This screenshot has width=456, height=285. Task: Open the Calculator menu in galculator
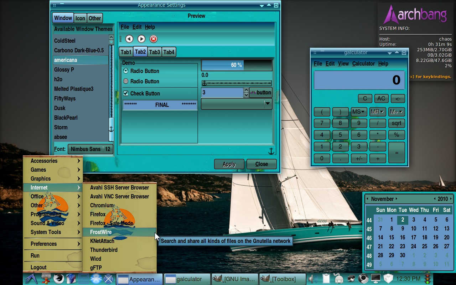coord(363,63)
